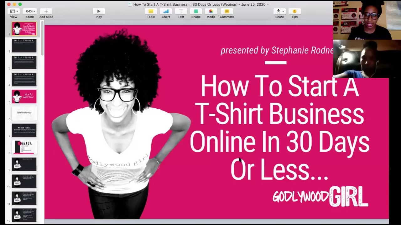The height and width of the screenshot is (225, 401).
Task: Select slide 7 "My Bold Promise" thumbnail
Action: tap(24, 131)
